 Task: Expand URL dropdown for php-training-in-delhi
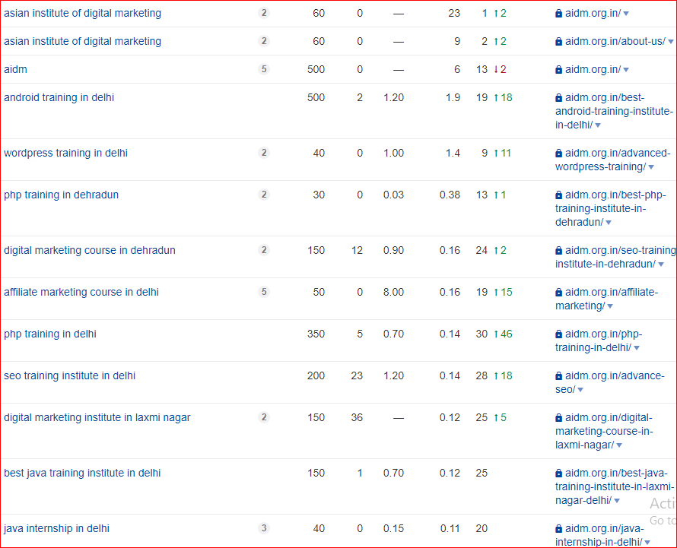tap(637, 348)
